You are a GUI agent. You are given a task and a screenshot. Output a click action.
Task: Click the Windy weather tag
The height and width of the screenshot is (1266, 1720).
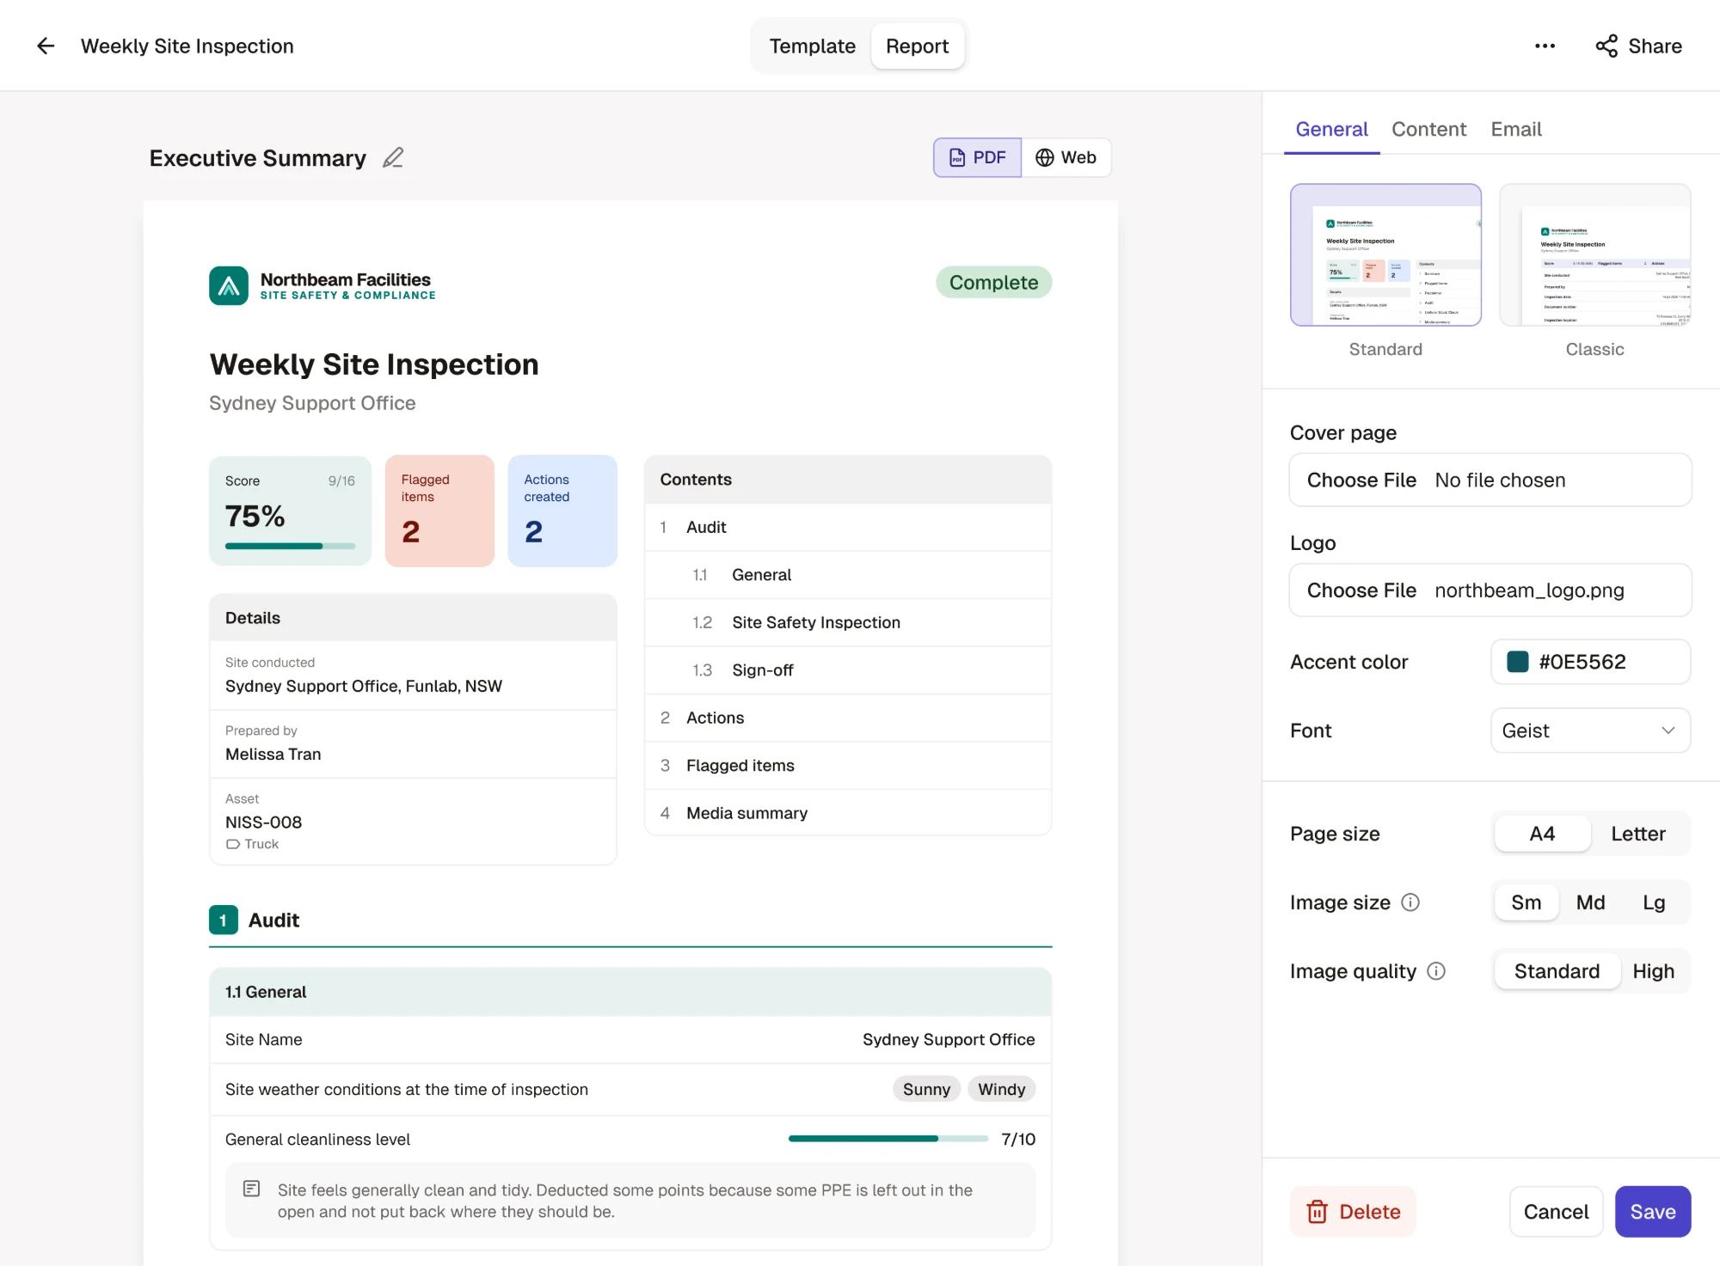coord(1001,1089)
